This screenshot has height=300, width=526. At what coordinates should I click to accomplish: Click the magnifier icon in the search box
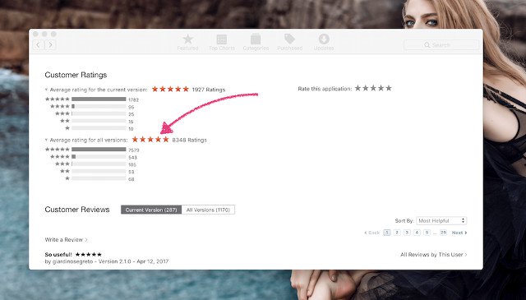[427, 45]
